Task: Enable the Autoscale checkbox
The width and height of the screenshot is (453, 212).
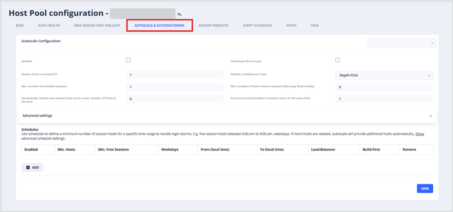Action: click(x=128, y=60)
